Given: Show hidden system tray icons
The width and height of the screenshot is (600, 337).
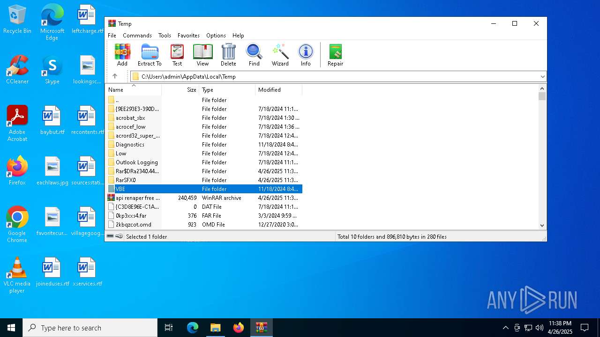Looking at the screenshot, I should coord(505,328).
